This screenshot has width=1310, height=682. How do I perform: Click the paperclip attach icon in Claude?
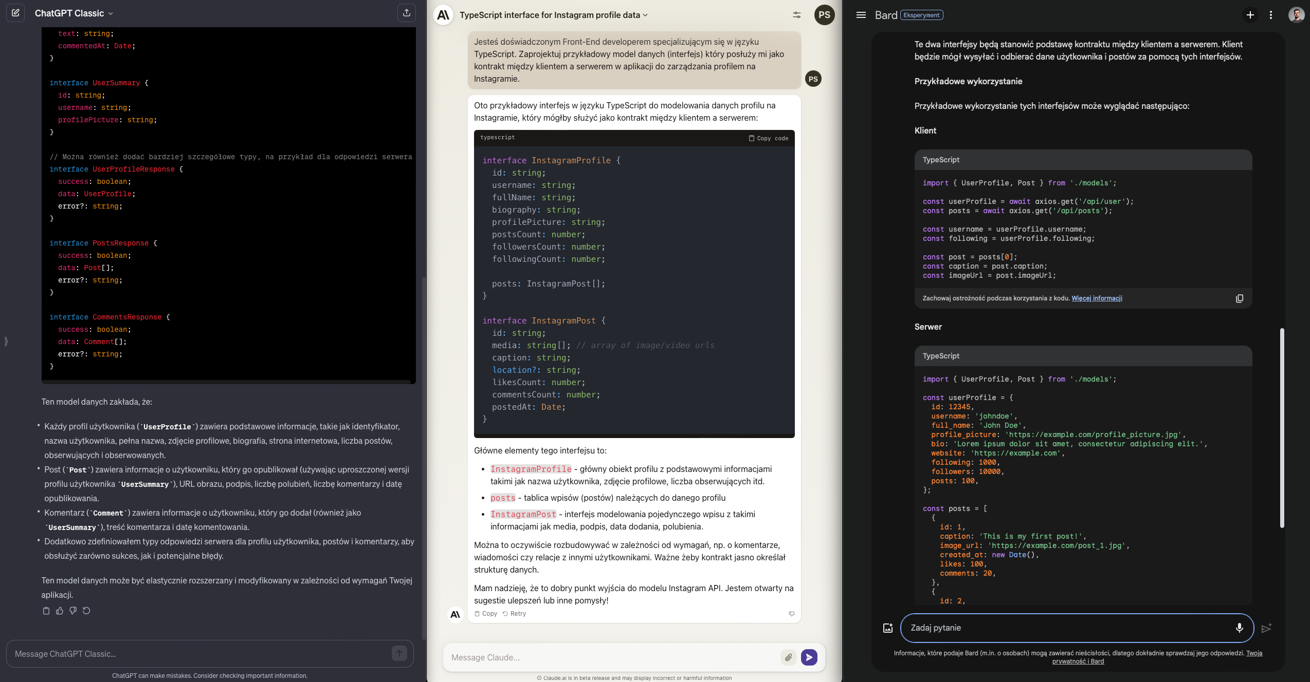click(x=788, y=657)
